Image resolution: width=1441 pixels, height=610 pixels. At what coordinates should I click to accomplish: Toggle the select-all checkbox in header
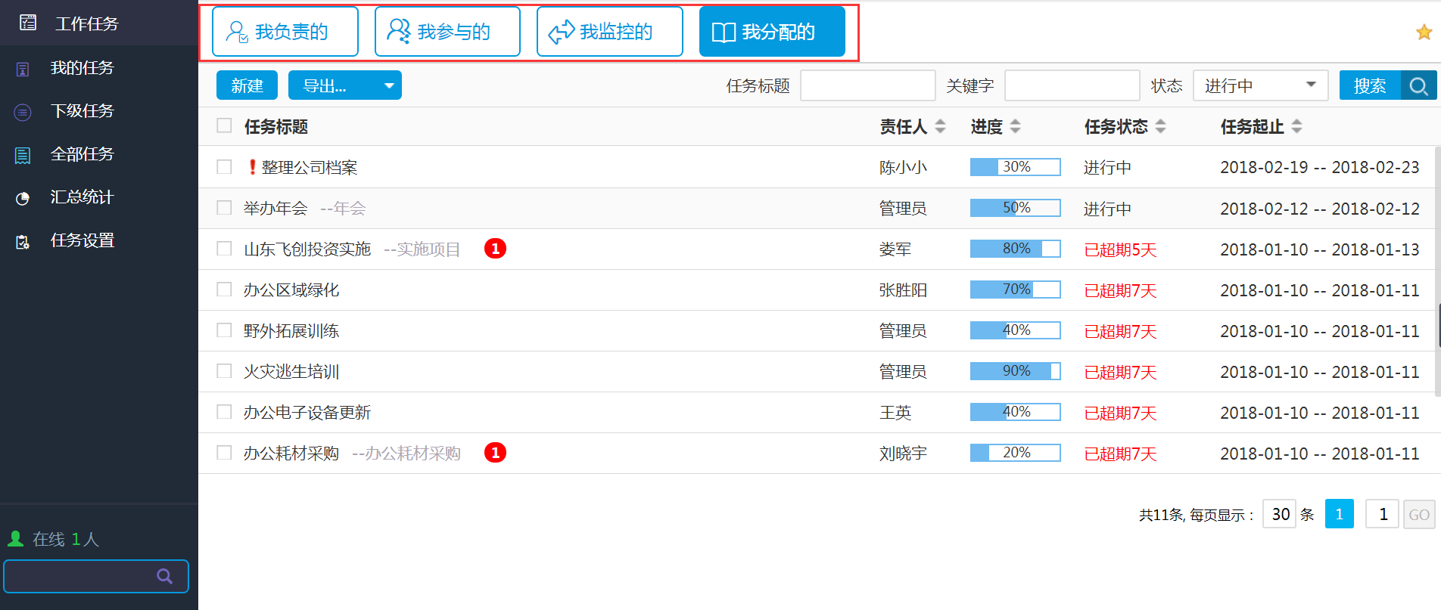pos(224,125)
